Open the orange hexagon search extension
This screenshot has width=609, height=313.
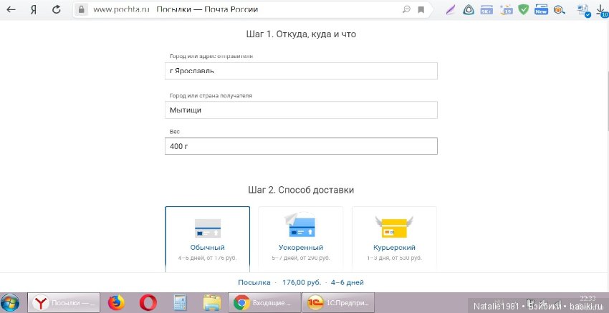click(560, 10)
